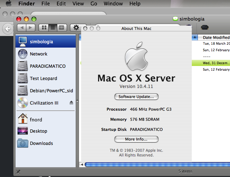
Task: Open the Edit menu
Action: (61, 4)
